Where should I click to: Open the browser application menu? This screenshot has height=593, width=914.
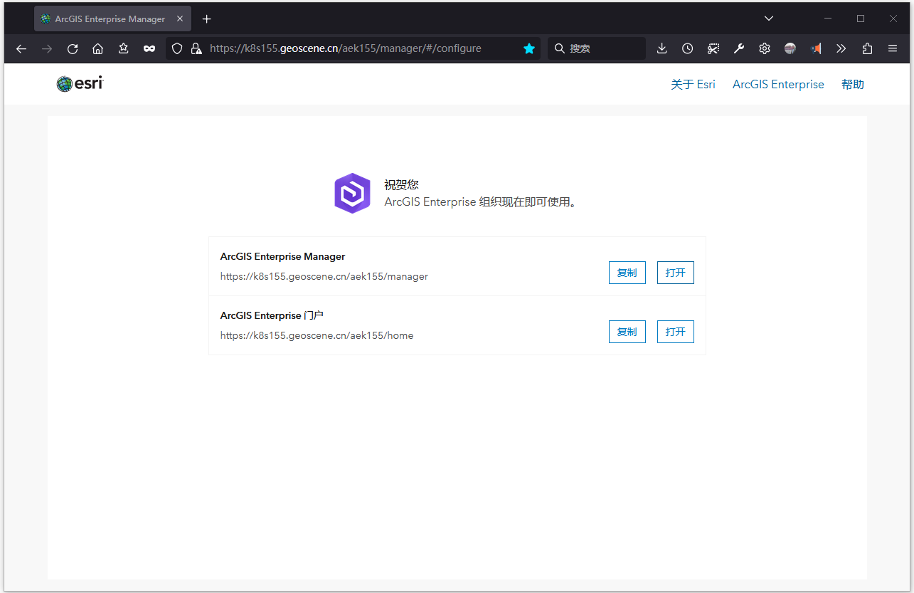893,48
